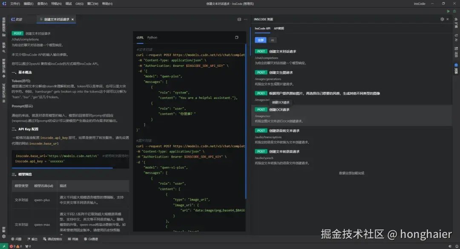This screenshot has width=460, height=249.
Task: Switch to the Python code tab
Action: [152, 37]
